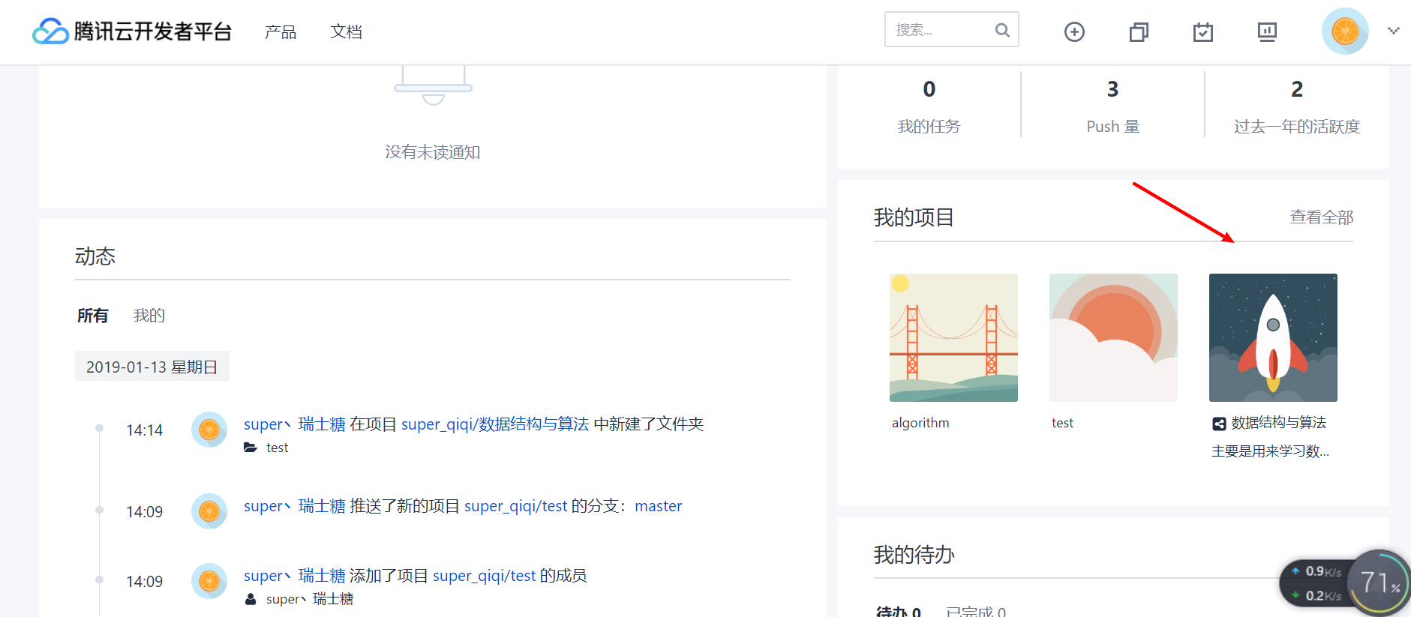Click 查看全部 link in 我的项目

[1322, 217]
